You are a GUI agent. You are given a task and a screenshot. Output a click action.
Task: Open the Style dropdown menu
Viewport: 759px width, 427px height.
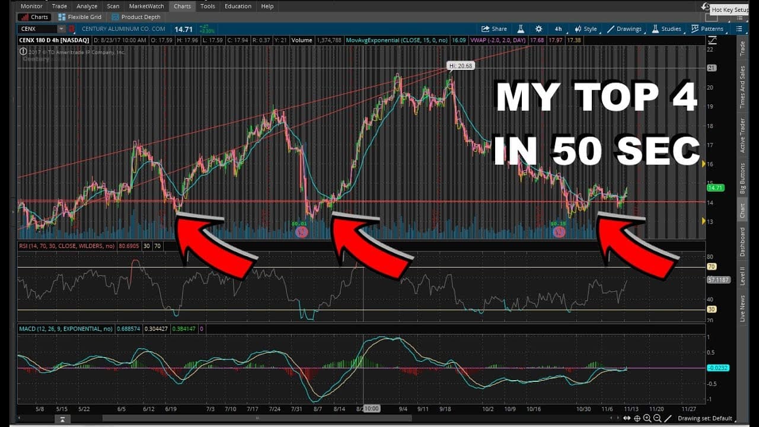(585, 28)
